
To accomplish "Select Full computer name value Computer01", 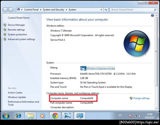I will tap(87, 103).
